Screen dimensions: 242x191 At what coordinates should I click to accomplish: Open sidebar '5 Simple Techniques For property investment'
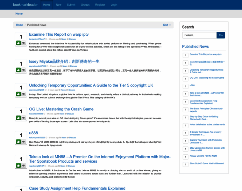[x=205, y=133]
